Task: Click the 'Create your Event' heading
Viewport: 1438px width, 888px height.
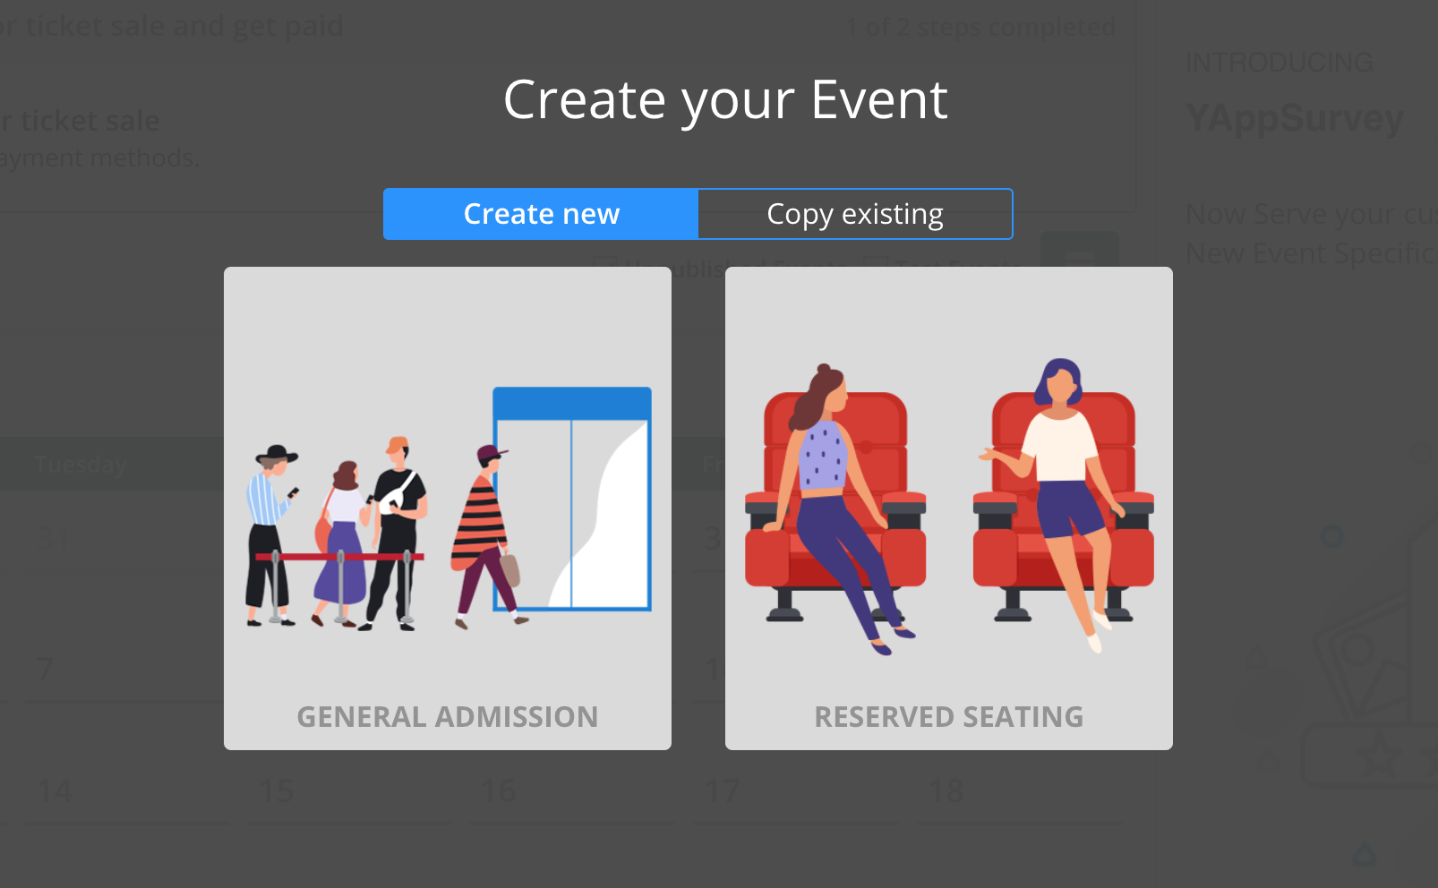Action: tap(726, 99)
